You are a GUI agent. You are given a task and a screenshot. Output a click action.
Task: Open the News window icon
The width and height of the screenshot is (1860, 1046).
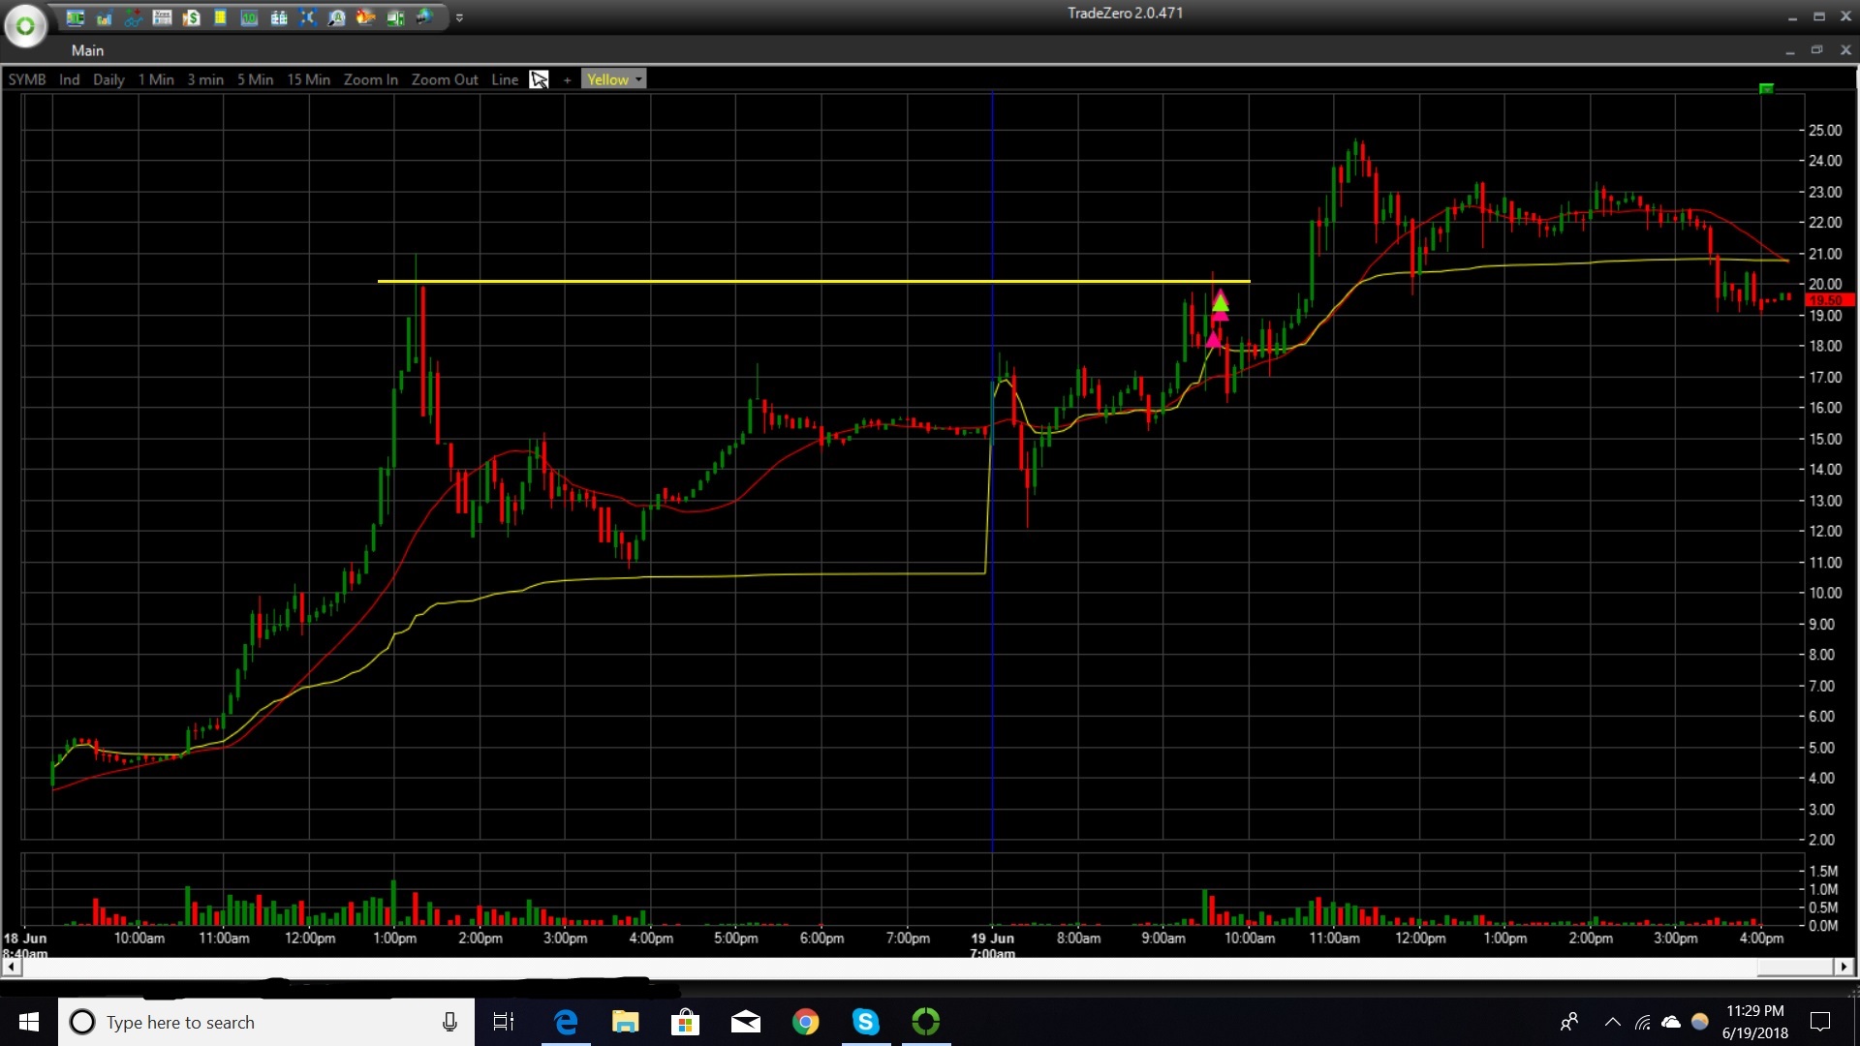coord(162,17)
